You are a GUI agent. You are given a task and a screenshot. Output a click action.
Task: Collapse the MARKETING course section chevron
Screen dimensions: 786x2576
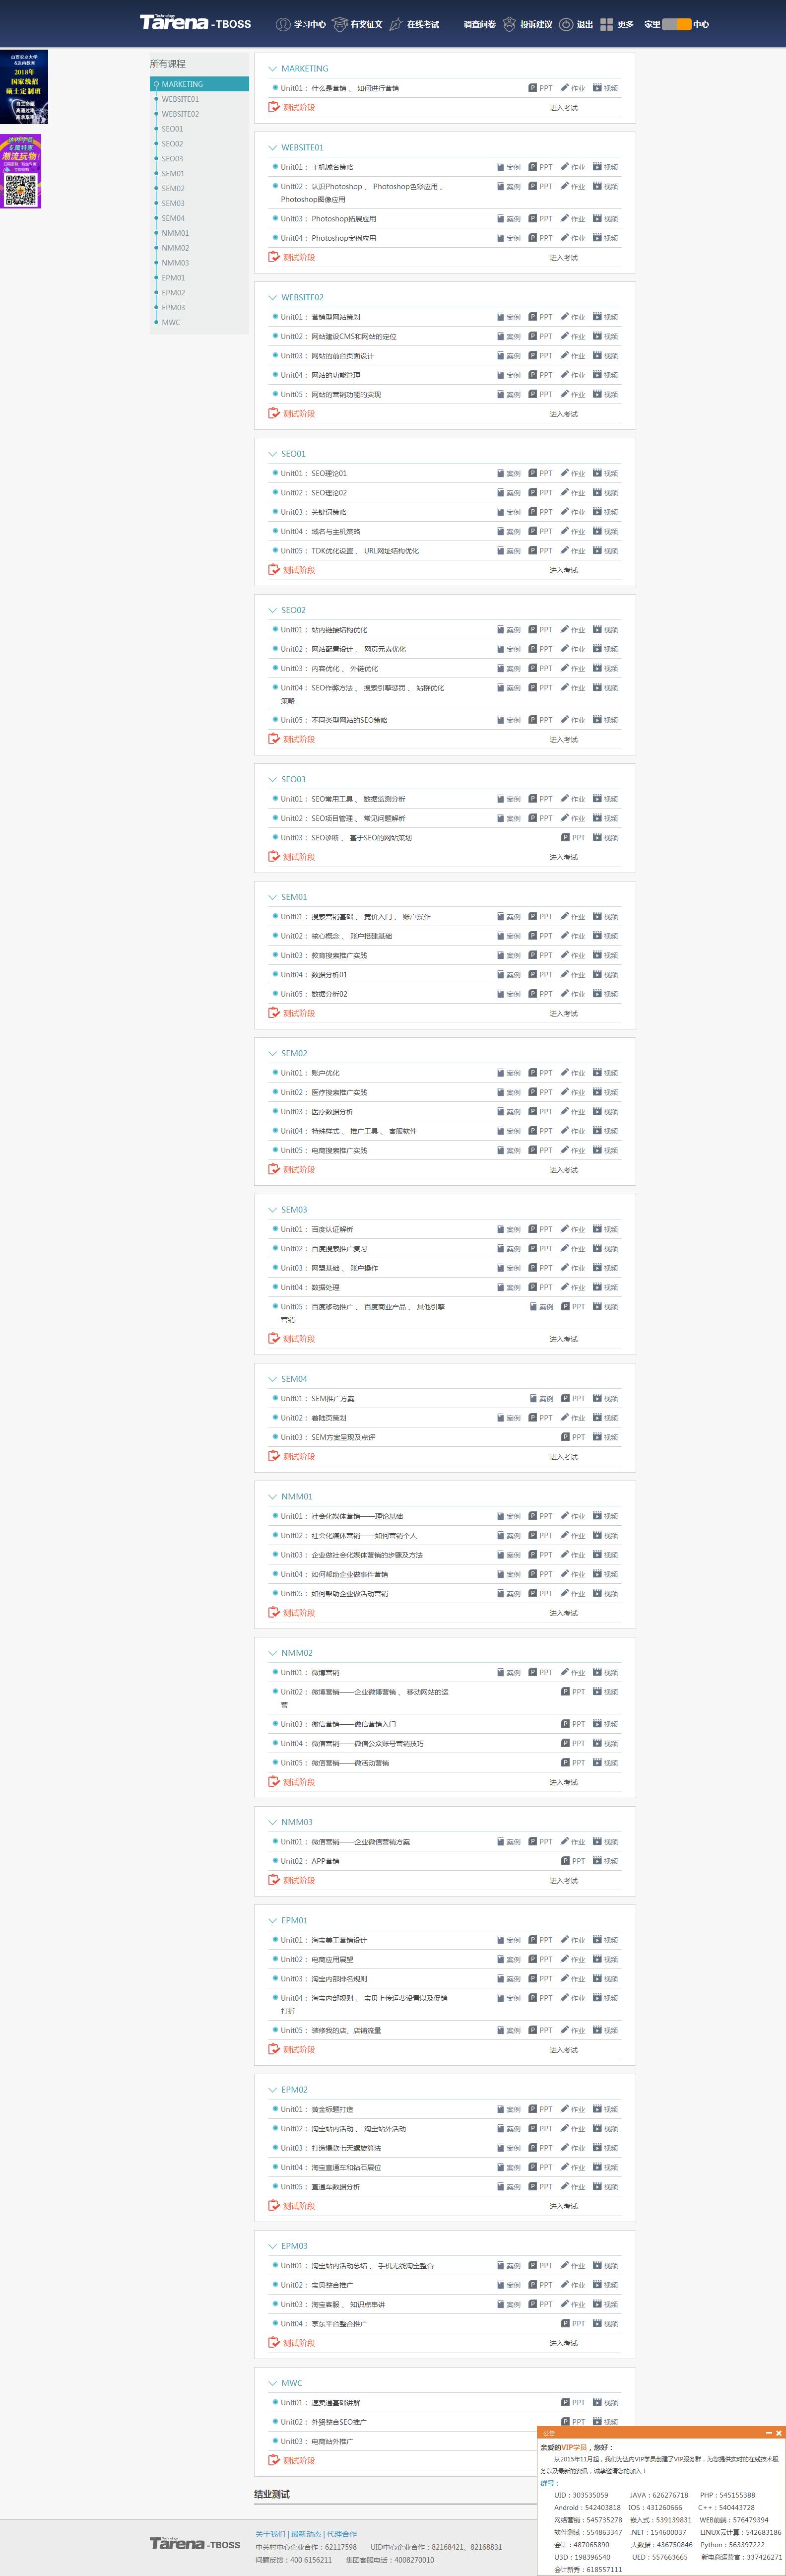(x=272, y=69)
